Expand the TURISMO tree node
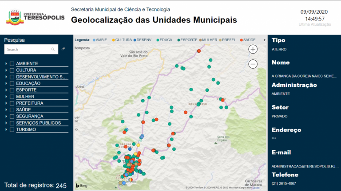Screen dimensions: 341x191 coord(6,130)
